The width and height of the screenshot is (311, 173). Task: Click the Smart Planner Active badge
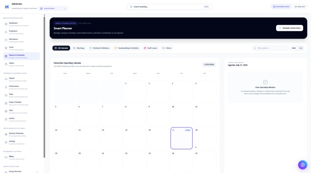pos(66,23)
